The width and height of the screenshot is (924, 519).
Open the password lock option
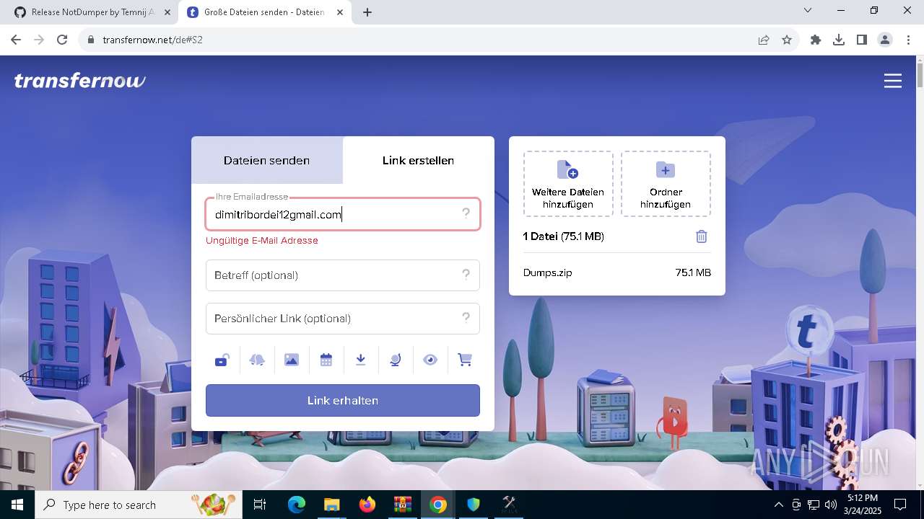click(x=222, y=360)
